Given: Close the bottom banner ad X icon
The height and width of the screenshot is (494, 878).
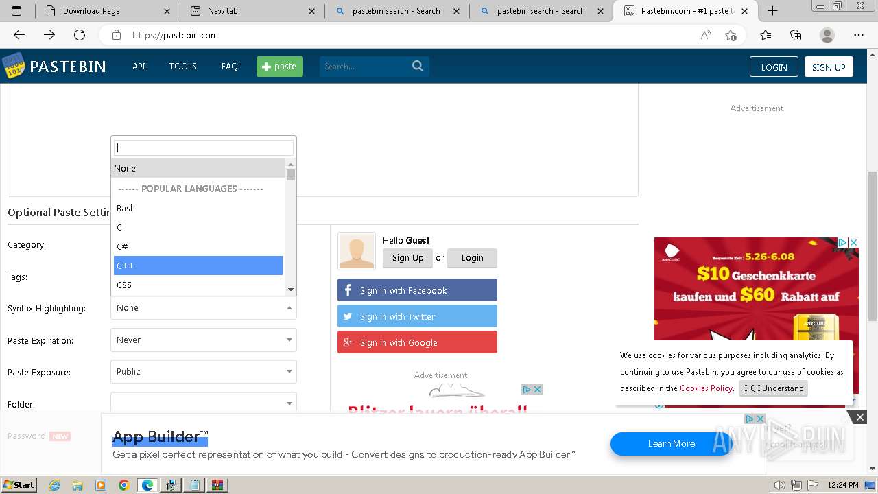Looking at the screenshot, I should [x=859, y=417].
